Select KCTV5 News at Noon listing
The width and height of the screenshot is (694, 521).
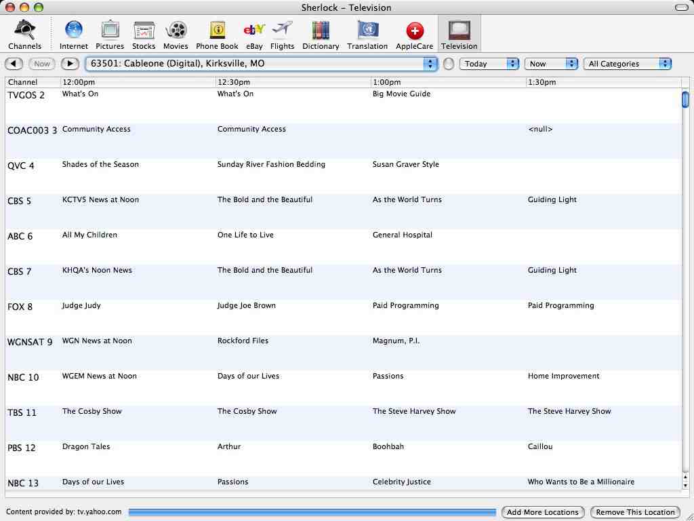pyautogui.click(x=100, y=200)
